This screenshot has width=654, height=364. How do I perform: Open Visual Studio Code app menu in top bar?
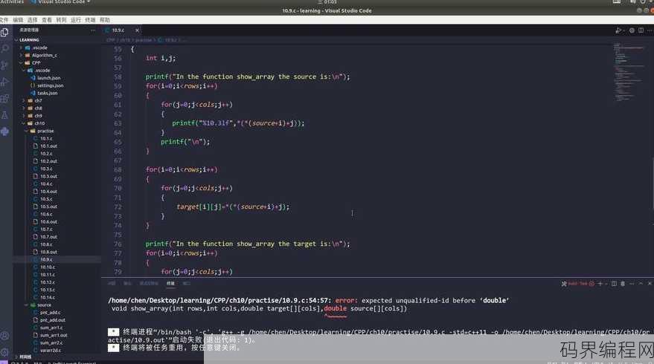[x=61, y=1]
